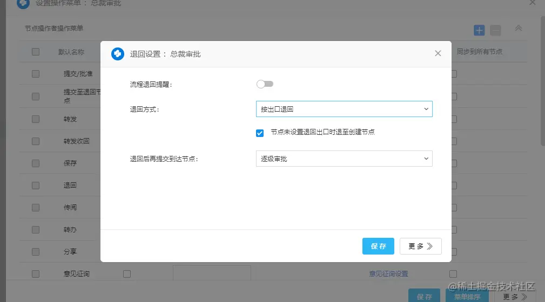This screenshot has height=302, width=545.
Task: Click the 同步到所有节点 column header
Action: click(479, 52)
